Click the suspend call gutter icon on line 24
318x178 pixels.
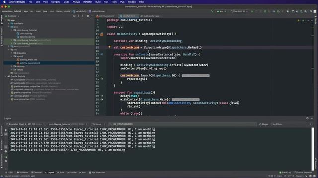[102, 79]
